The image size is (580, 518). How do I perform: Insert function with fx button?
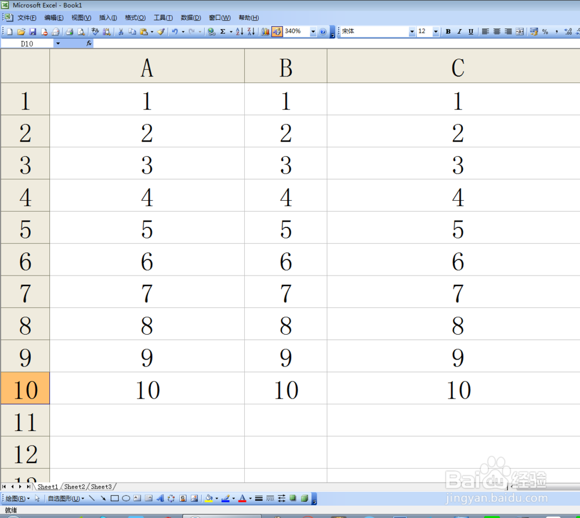point(89,44)
